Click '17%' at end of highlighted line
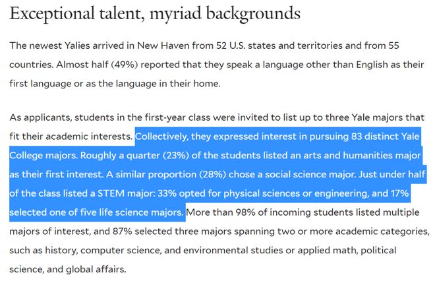This screenshot has height=281, width=435. point(399,193)
